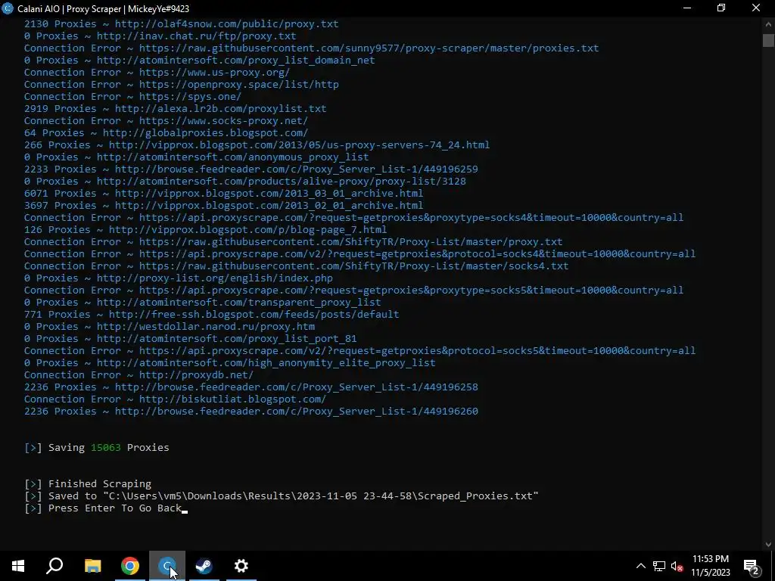Click the "126 Proxies" blog-page_7.html line
This screenshot has height=581, width=775.
tap(206, 229)
